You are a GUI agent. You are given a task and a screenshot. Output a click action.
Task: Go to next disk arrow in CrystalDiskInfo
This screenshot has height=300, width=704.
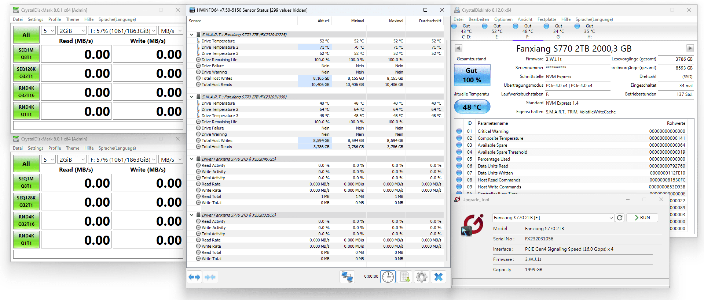[690, 48]
